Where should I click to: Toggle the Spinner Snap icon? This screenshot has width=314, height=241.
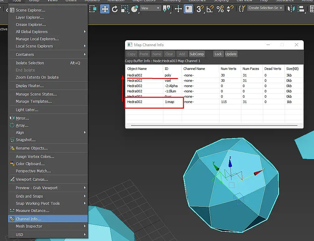pyautogui.click(x=230, y=9)
